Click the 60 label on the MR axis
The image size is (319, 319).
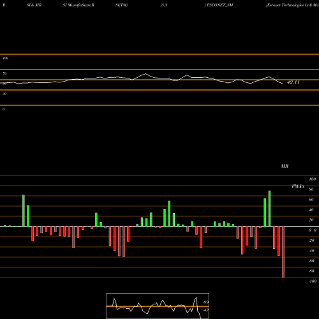(x=311, y=200)
